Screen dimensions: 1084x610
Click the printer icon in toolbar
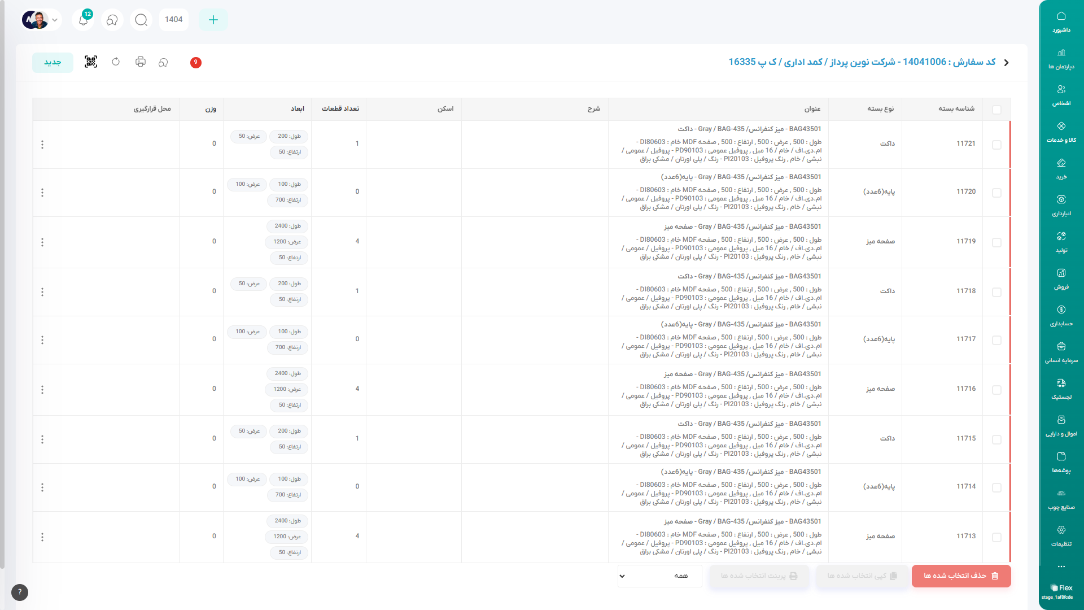pyautogui.click(x=141, y=62)
